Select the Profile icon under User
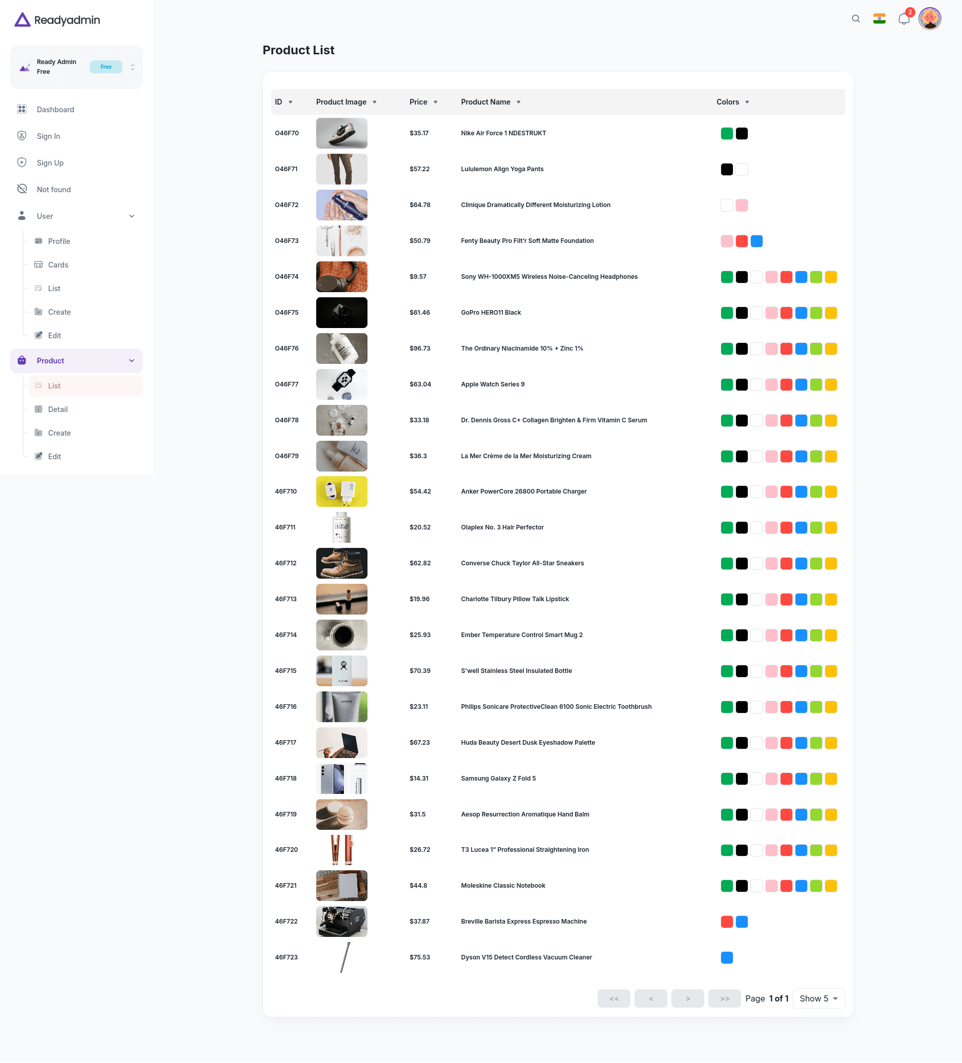962x1063 pixels. [x=39, y=241]
